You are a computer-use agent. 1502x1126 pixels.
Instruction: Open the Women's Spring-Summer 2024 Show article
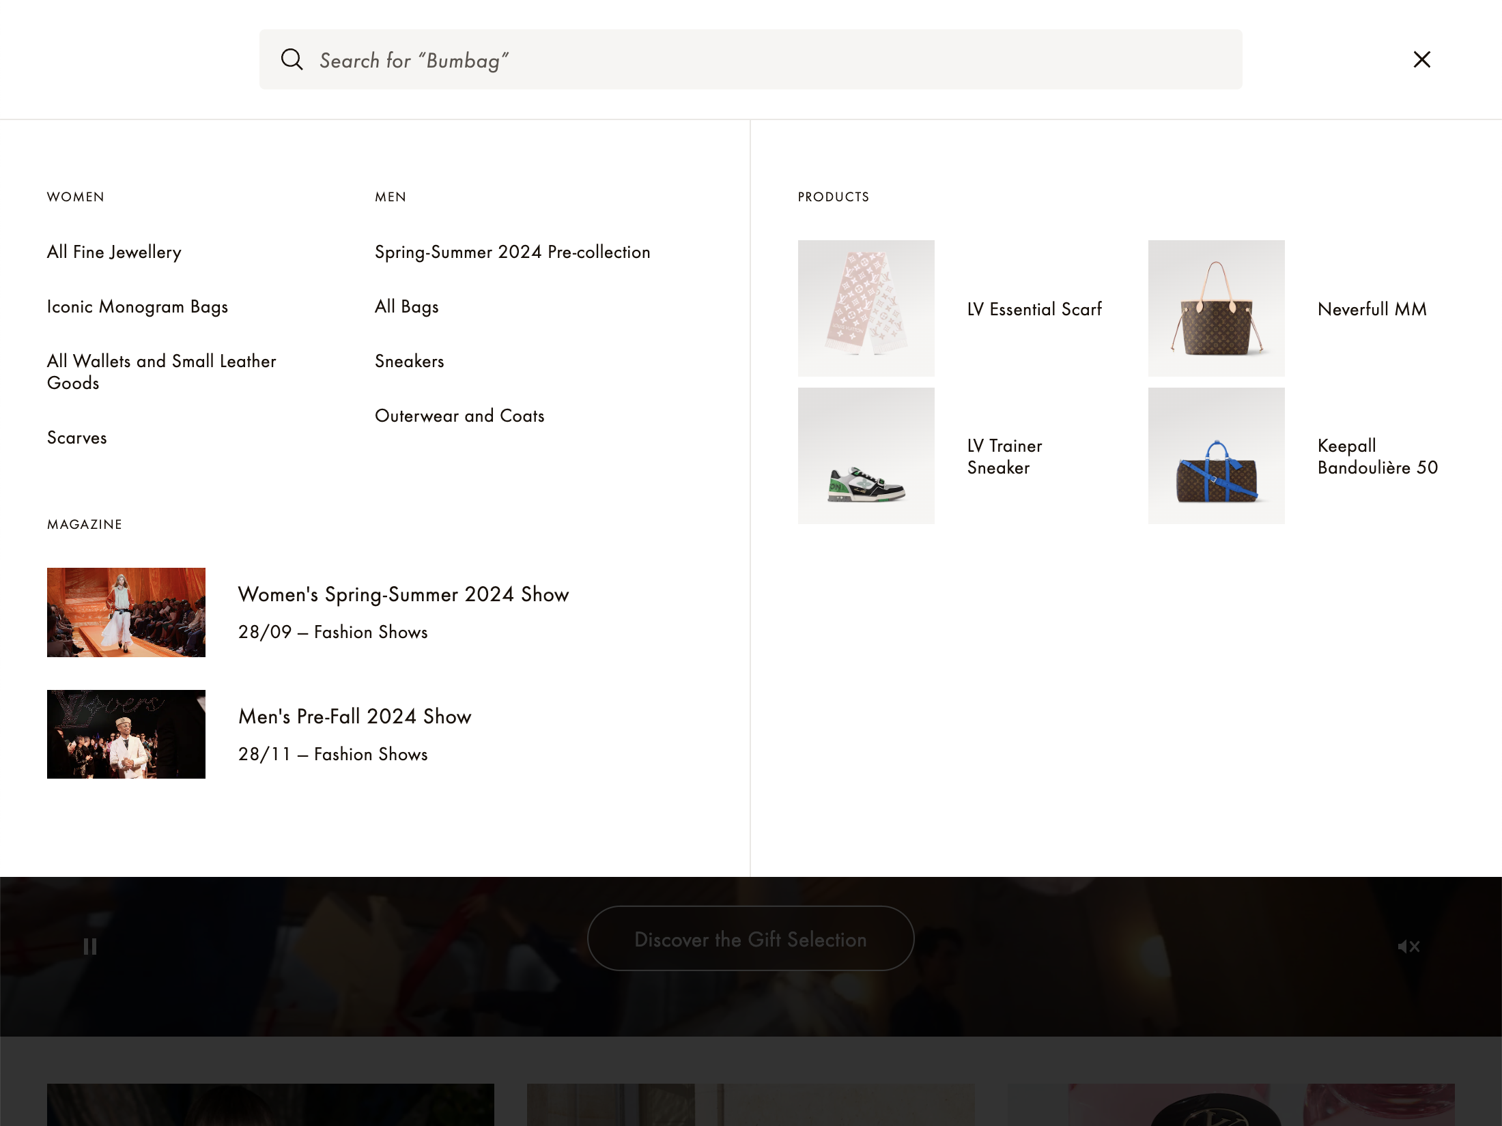403,594
